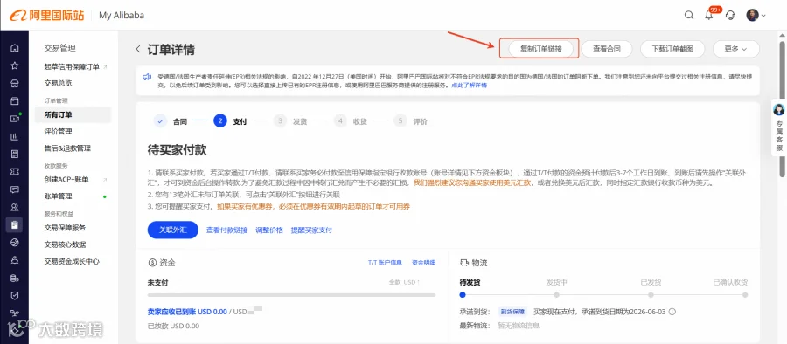Click the search magnifier icon in header
Viewport: 787px width, 344px height.
(x=689, y=15)
